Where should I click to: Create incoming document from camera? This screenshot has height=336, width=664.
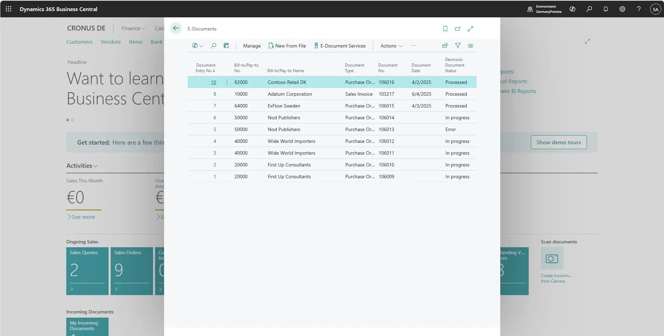click(552, 258)
